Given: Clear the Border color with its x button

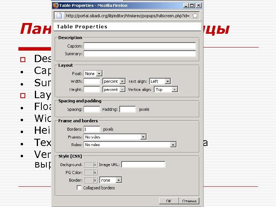Looking at the screenshot, I should tap(95, 180).
